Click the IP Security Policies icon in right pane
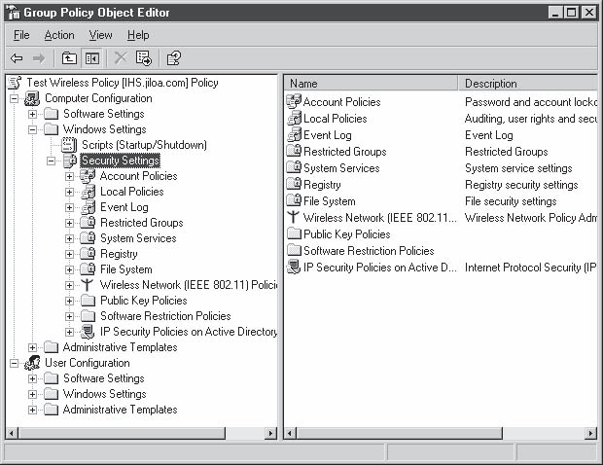603x465 pixels. pos(294,267)
